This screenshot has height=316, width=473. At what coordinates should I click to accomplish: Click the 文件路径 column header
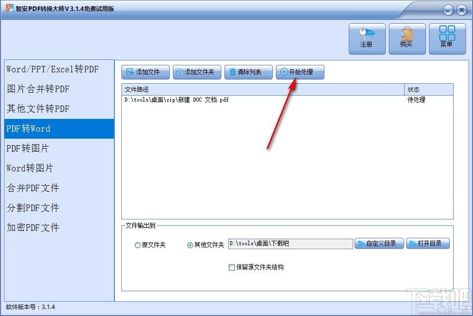(263, 90)
